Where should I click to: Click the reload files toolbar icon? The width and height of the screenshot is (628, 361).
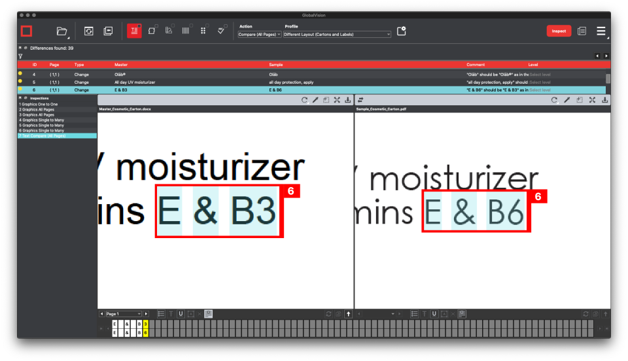tap(88, 31)
